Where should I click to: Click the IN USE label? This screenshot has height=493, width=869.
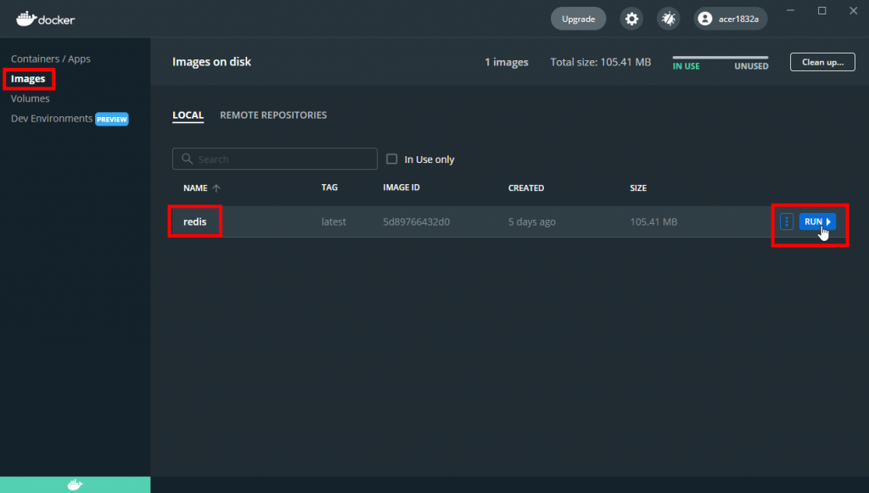tap(686, 66)
